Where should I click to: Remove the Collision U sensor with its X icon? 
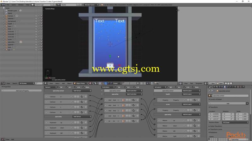click(86, 97)
